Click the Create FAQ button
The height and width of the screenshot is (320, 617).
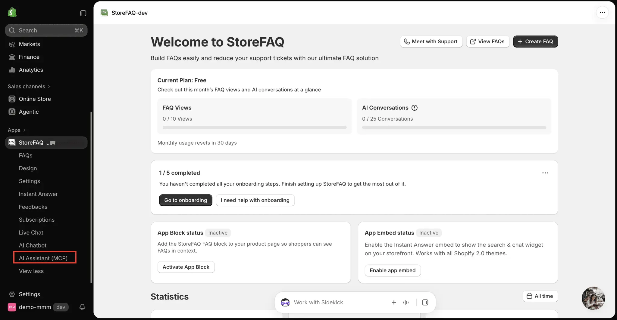[x=535, y=42]
